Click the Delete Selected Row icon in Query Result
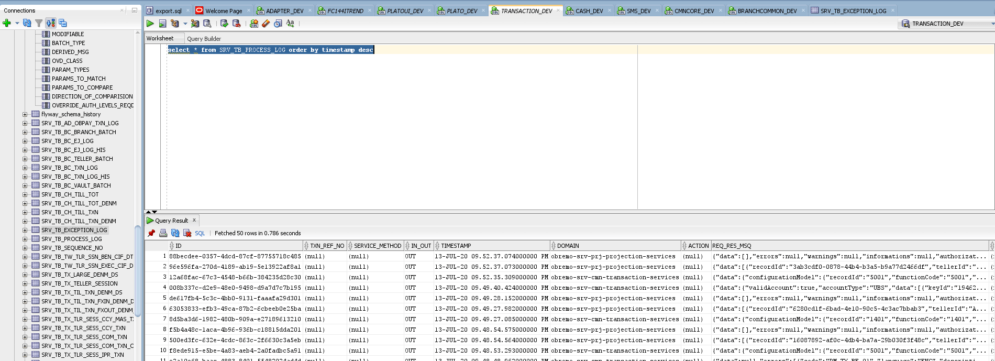995x361 pixels. [x=187, y=233]
